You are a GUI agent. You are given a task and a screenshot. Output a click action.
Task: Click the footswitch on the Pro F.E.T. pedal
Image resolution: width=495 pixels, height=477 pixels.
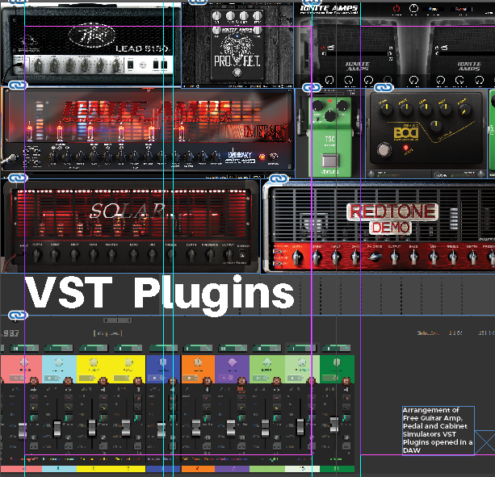tap(237, 73)
